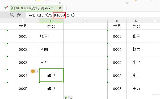
Task: Select cell with 0003 in column C
Action: point(23,62)
